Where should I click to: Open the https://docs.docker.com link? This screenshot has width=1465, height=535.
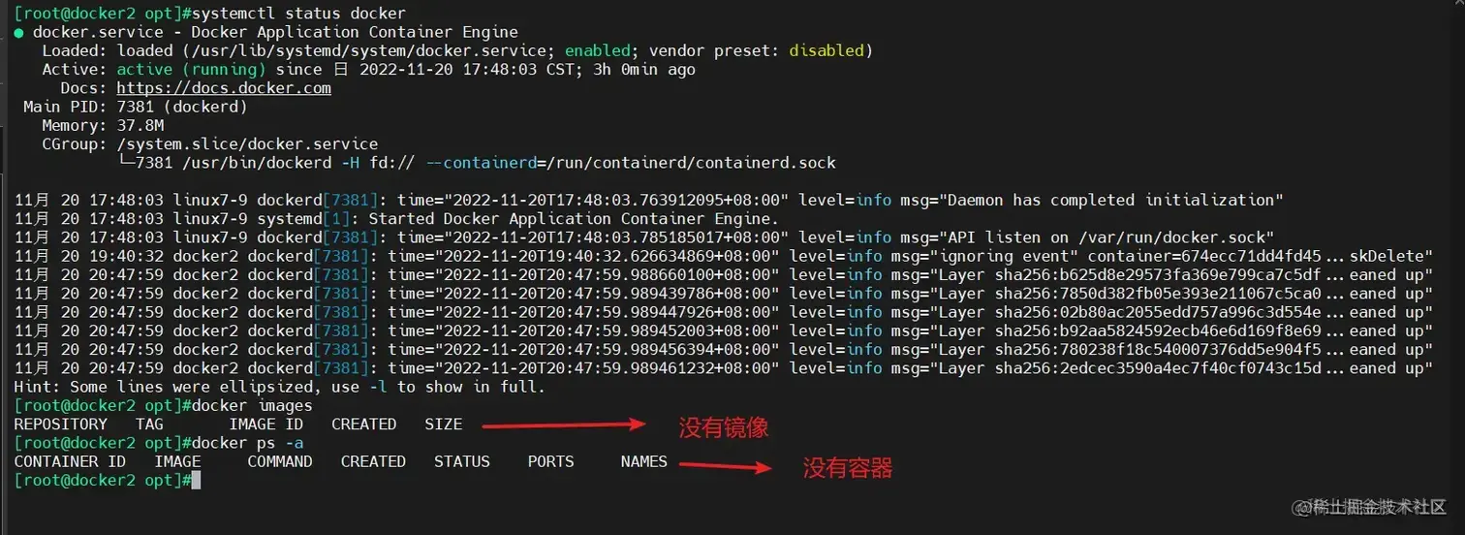[224, 88]
